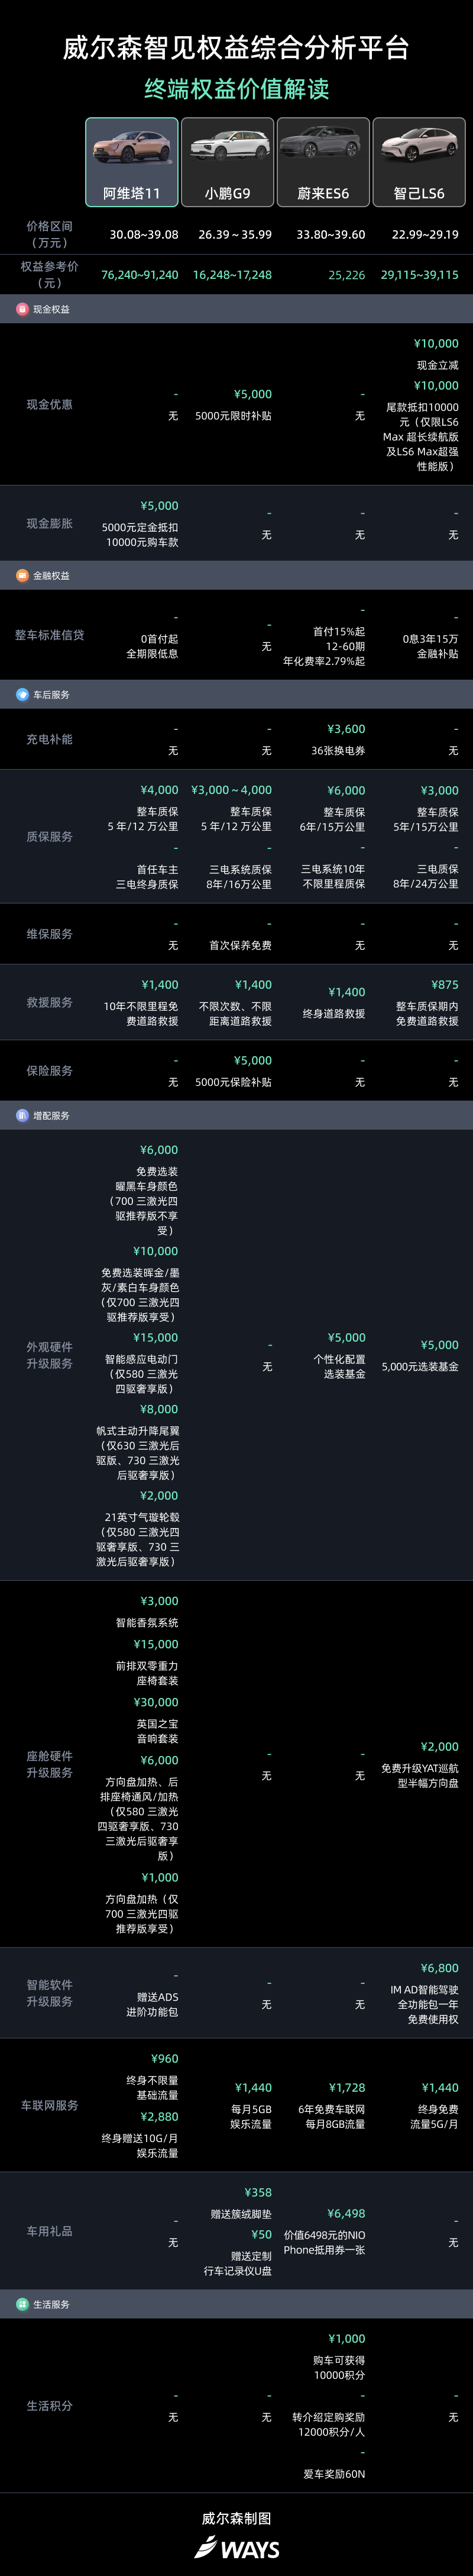The image size is (473, 2576).
Task: Click the 终身道路救援 cell
Action: point(333,1014)
